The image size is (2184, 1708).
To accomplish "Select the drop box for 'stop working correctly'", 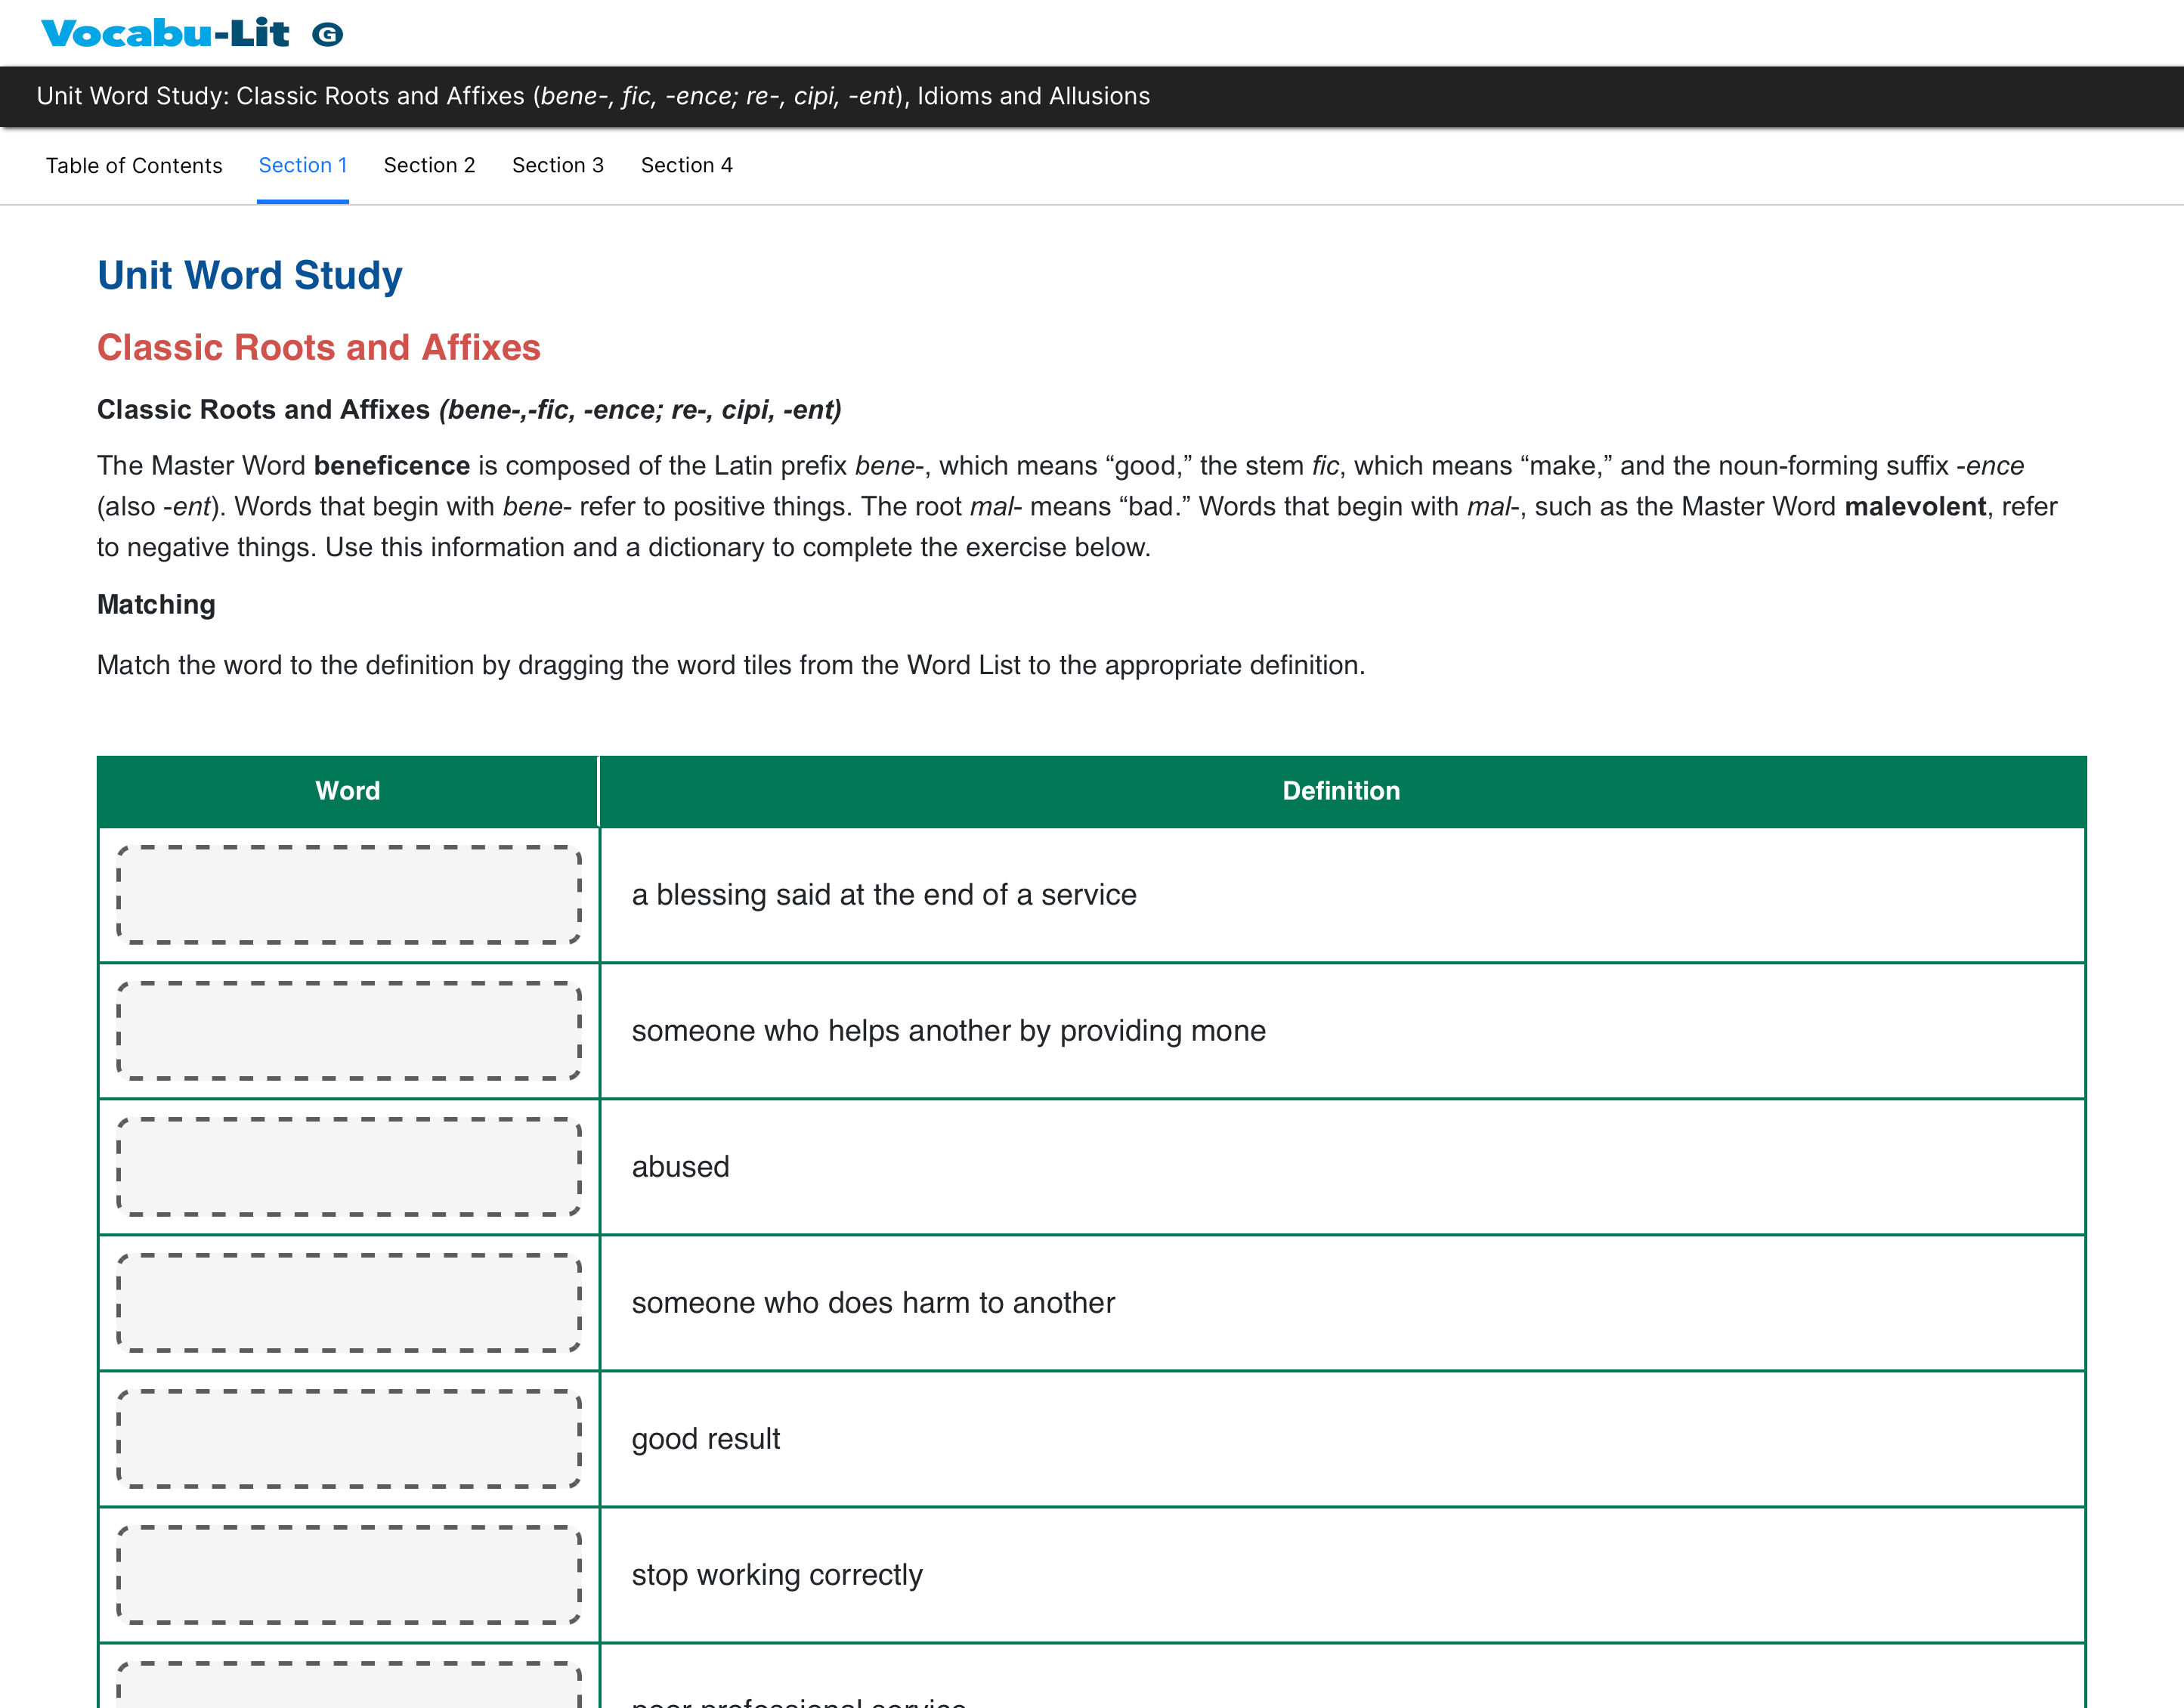I will pos(348,1574).
